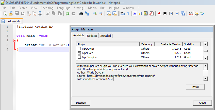Viewport: 215px width, 110px height.
Task: Open the View menu
Action: pos(34,8)
